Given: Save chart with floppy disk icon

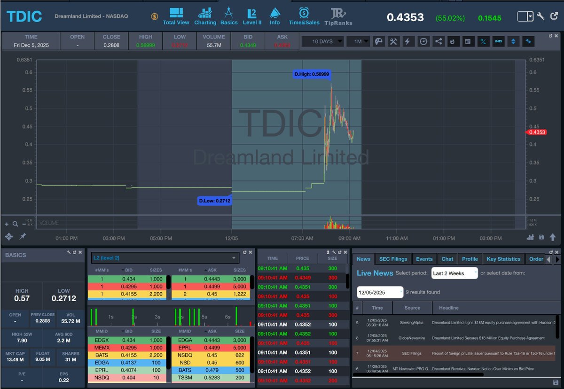Looking at the screenshot, I should 541,237.
